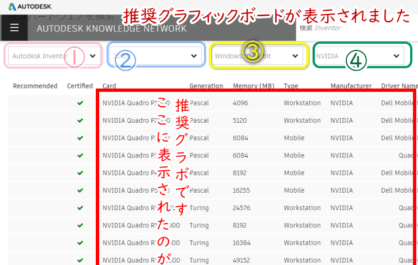Sort by the Type column header
The width and height of the screenshot is (418, 265).
[291, 86]
